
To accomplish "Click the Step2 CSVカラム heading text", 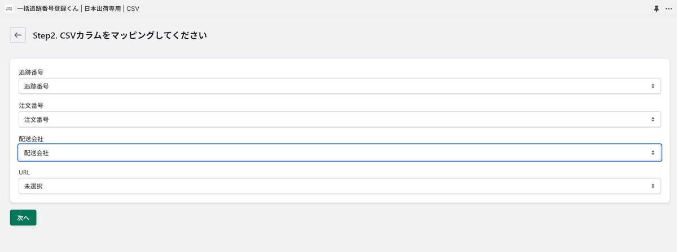I will (120, 35).
